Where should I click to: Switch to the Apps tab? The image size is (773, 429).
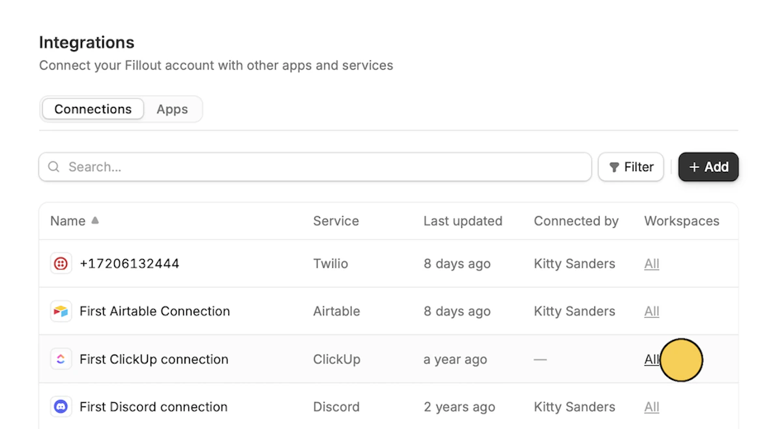172,109
